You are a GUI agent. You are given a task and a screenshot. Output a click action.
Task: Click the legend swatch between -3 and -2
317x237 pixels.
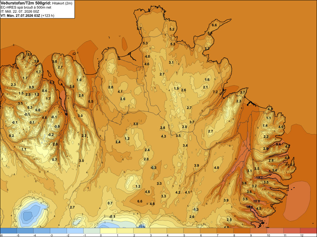click(x=58, y=231)
